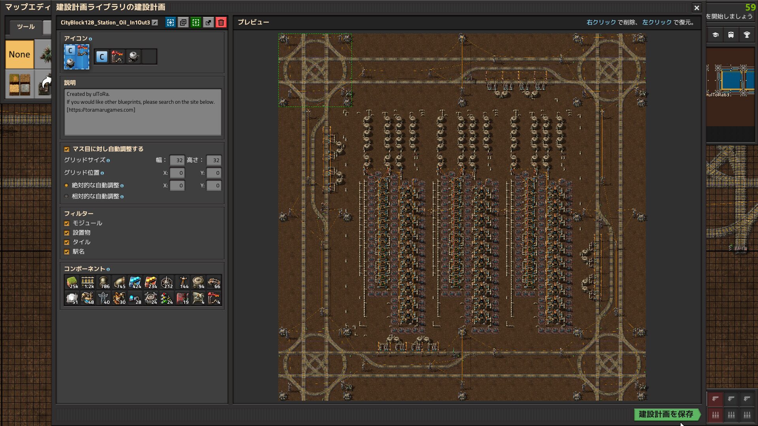This screenshot has width=758, height=426.
Task: Toggle the 駅名 filter checkbox
Action: (x=67, y=252)
